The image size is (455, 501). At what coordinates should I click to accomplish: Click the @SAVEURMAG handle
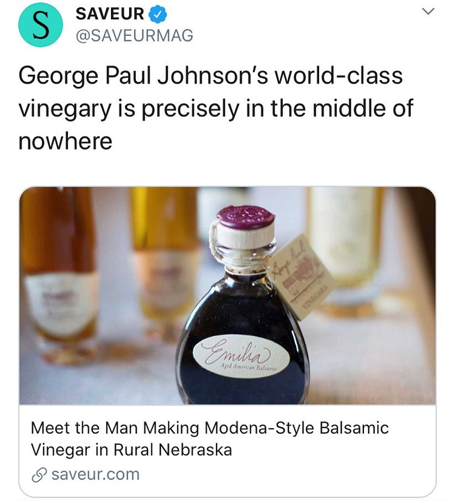(x=134, y=36)
